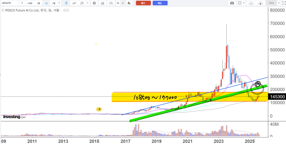Select the candlestick chart style icon
The height and width of the screenshot is (144, 286).
tap(66, 3)
